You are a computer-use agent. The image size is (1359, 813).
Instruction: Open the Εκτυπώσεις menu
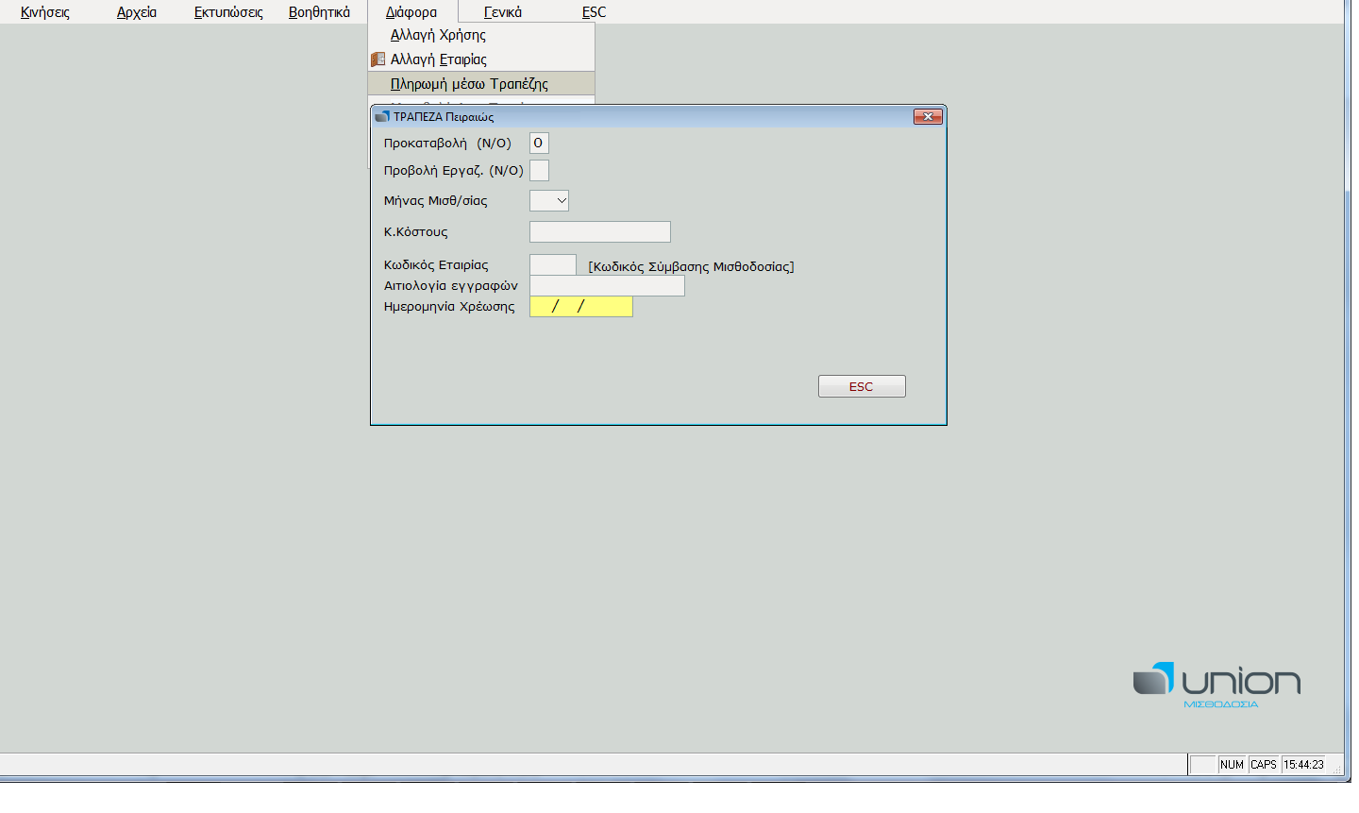pyautogui.click(x=228, y=12)
